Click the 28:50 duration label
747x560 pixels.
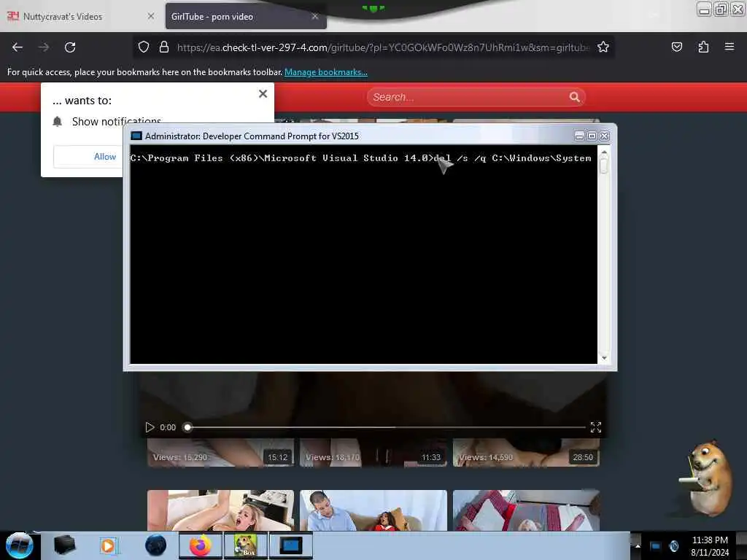coord(583,457)
